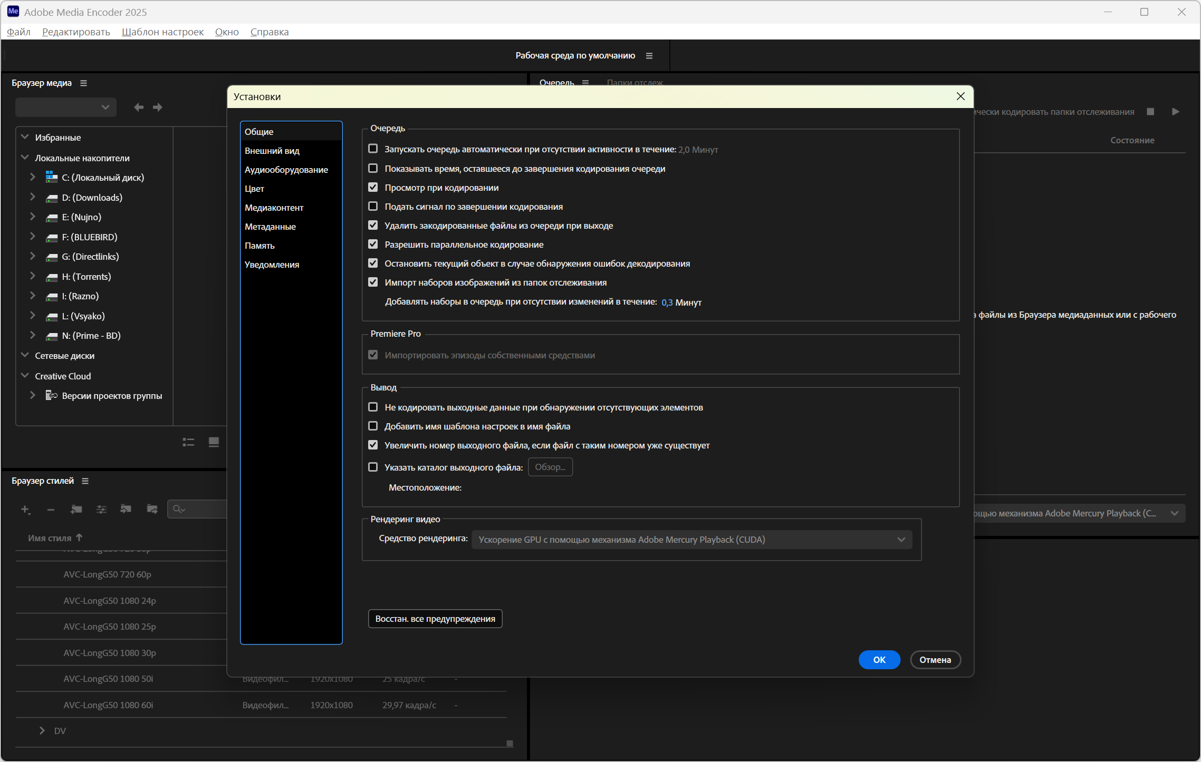Viewport: 1201px width, 762px height.
Task: Click the create preset group folder icon
Action: [76, 509]
